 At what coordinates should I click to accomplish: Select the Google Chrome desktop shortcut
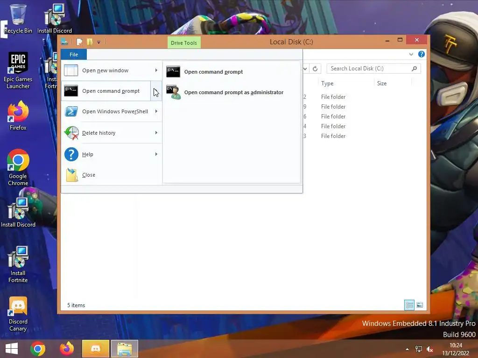click(18, 167)
